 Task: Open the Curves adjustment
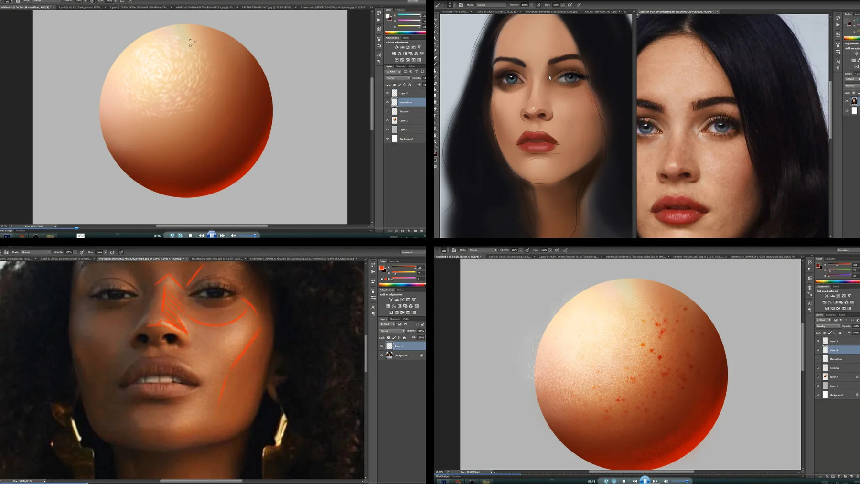408,47
